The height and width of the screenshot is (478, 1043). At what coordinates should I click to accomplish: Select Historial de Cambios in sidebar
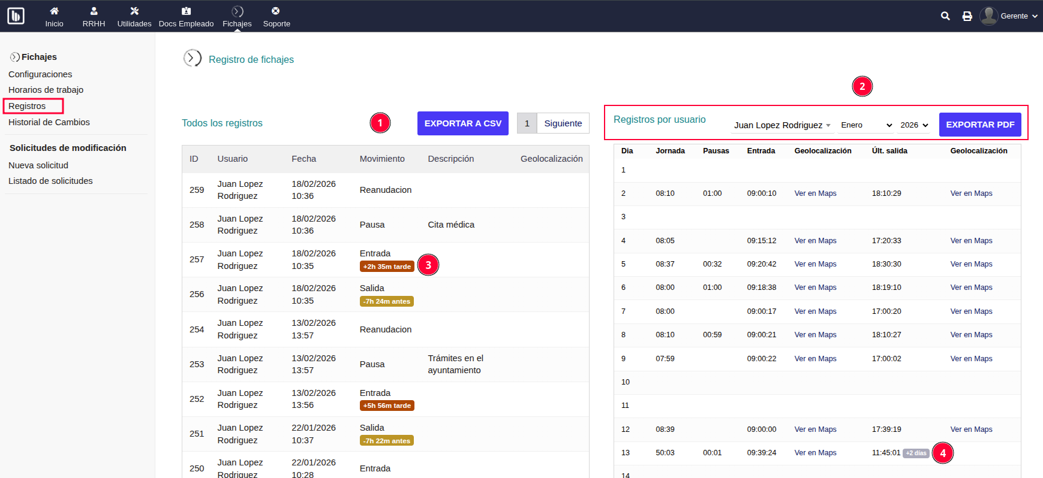(x=49, y=122)
